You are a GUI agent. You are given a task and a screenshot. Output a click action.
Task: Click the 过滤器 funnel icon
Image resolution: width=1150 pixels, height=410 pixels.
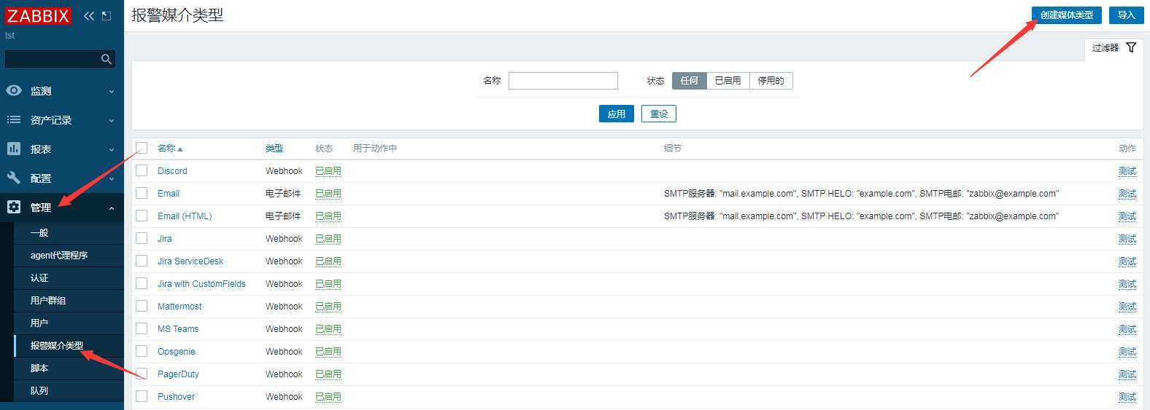(x=1131, y=47)
